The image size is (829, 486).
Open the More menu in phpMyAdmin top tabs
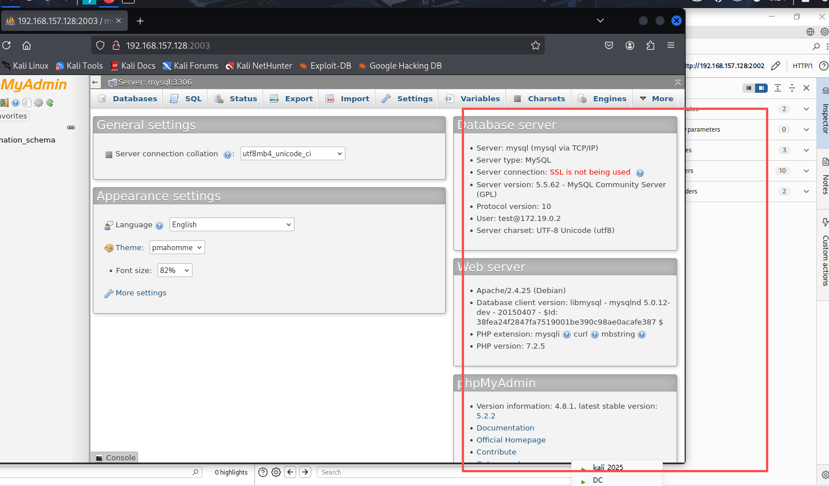click(x=656, y=98)
